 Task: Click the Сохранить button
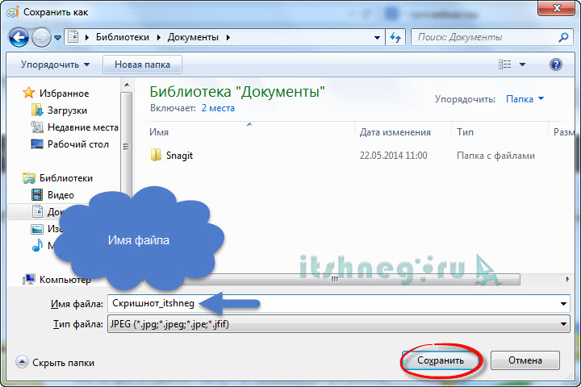[441, 360]
